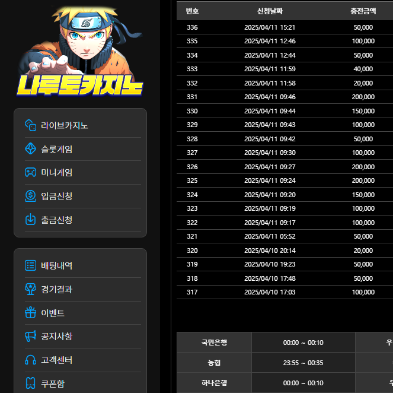The height and width of the screenshot is (393, 393).
Task: Select the event (이벤트) gift box icon
Action: tap(30, 312)
